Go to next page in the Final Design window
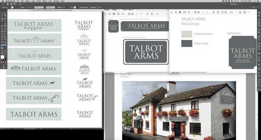261x140 pixels. tap(198, 12)
